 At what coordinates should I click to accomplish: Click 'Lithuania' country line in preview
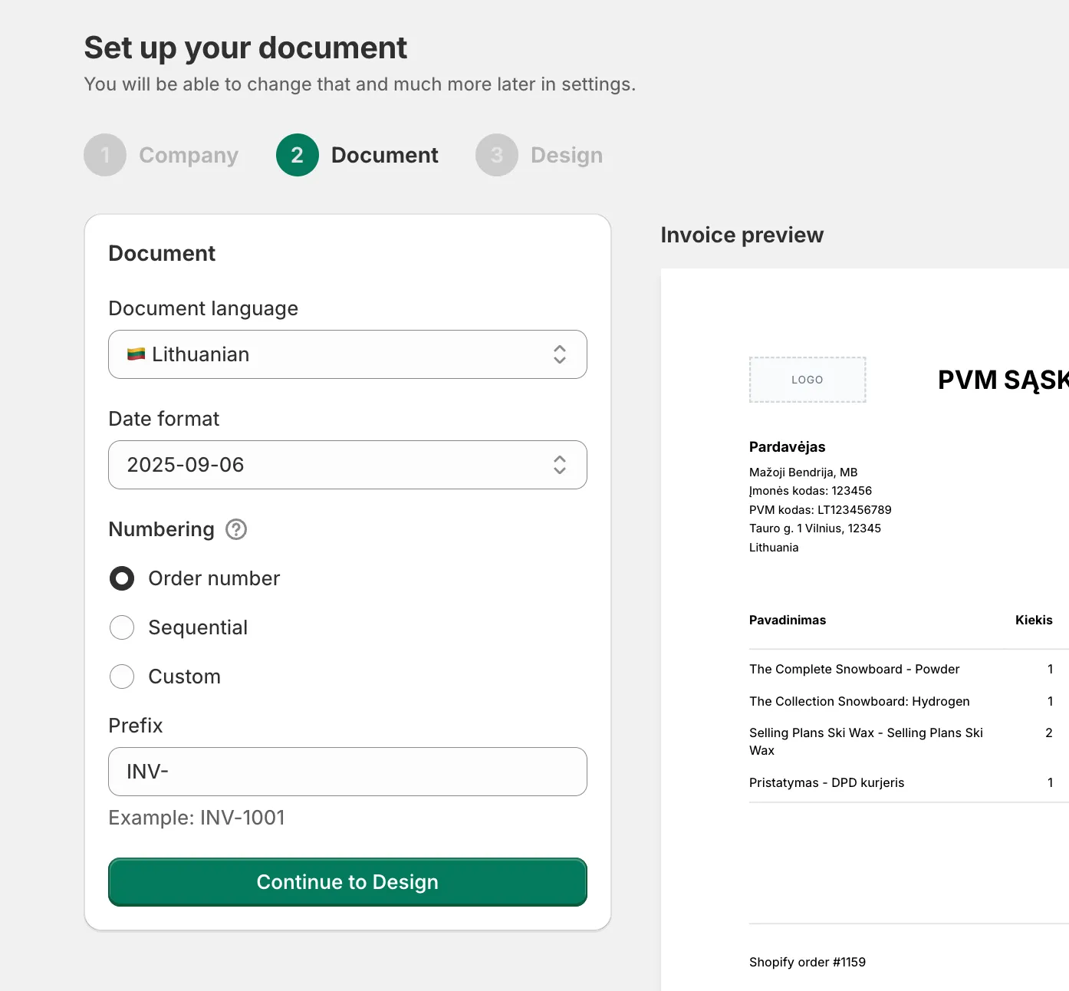[x=774, y=548]
